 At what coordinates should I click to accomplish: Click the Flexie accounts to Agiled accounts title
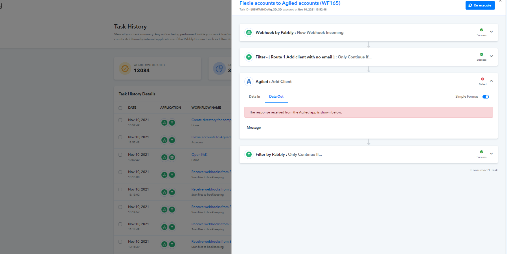pyautogui.click(x=290, y=3)
